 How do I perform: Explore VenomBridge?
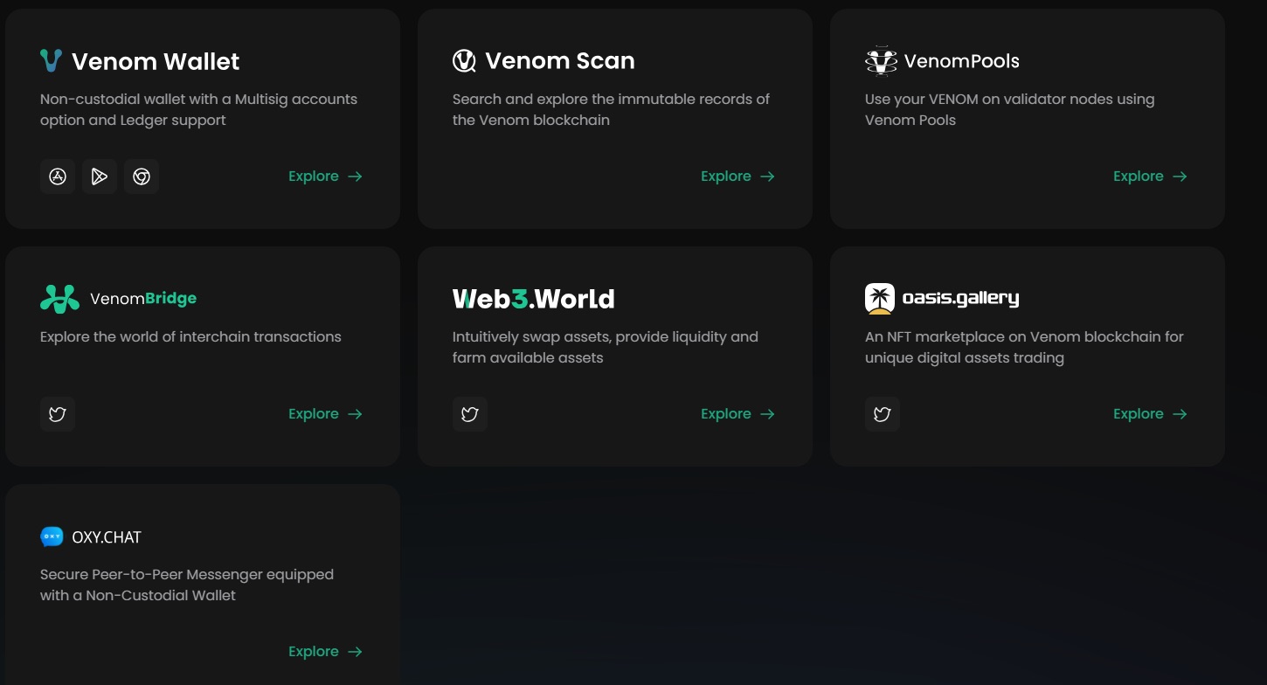[x=325, y=414]
